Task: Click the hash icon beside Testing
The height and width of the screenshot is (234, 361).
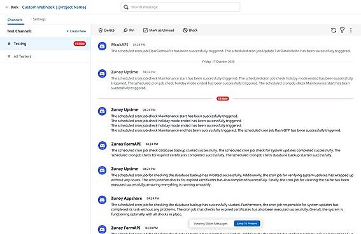Action: (x=9, y=44)
